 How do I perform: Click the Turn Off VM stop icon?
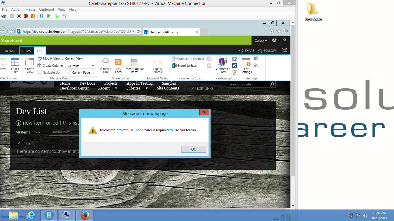tap(19, 16)
